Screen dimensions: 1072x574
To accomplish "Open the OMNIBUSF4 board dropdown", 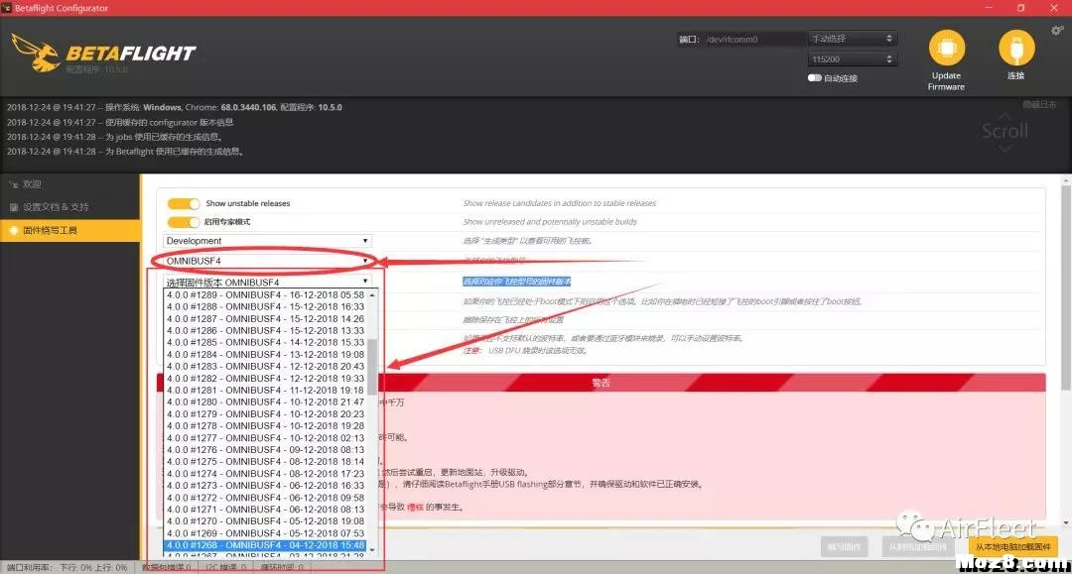I will [267, 261].
